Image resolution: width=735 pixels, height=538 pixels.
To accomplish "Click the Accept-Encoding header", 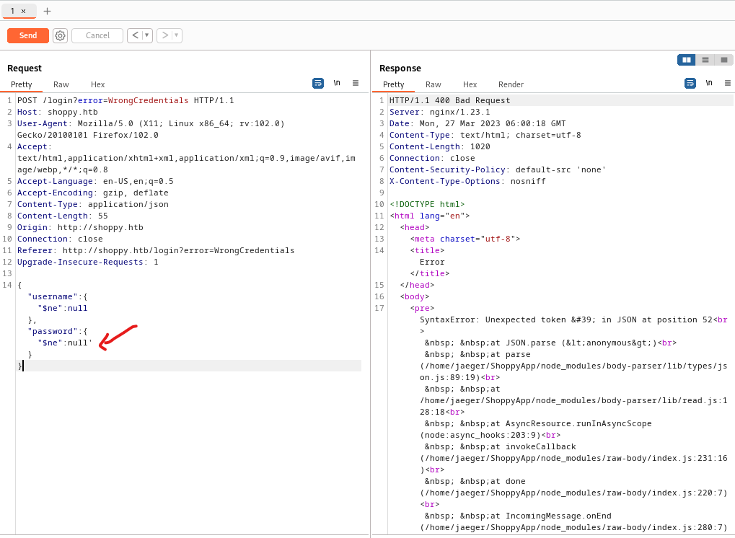I will (x=93, y=193).
